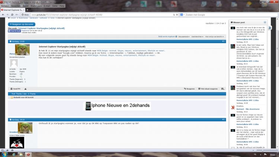Go forward with the browser forward arrow
Screen dimensions: 279x157
coord(7,15)
